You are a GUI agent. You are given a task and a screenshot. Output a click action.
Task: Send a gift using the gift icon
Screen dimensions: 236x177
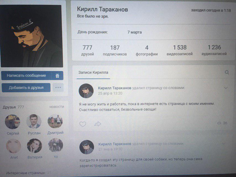pos(57,76)
